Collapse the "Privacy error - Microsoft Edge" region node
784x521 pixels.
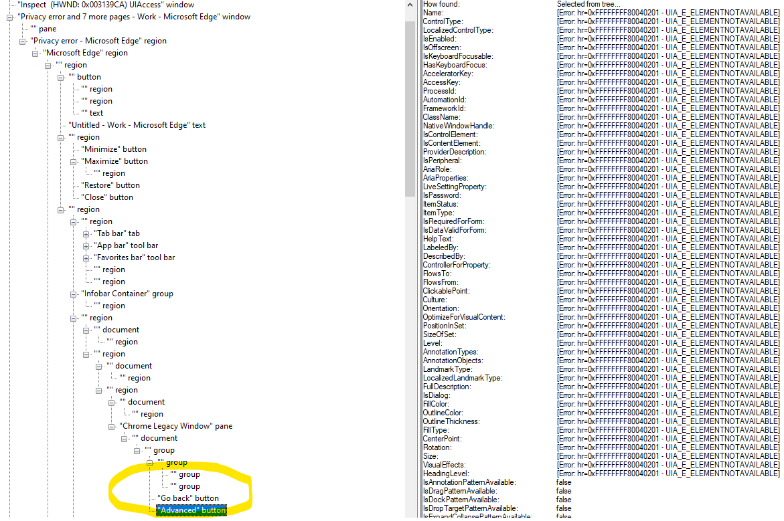click(23, 41)
